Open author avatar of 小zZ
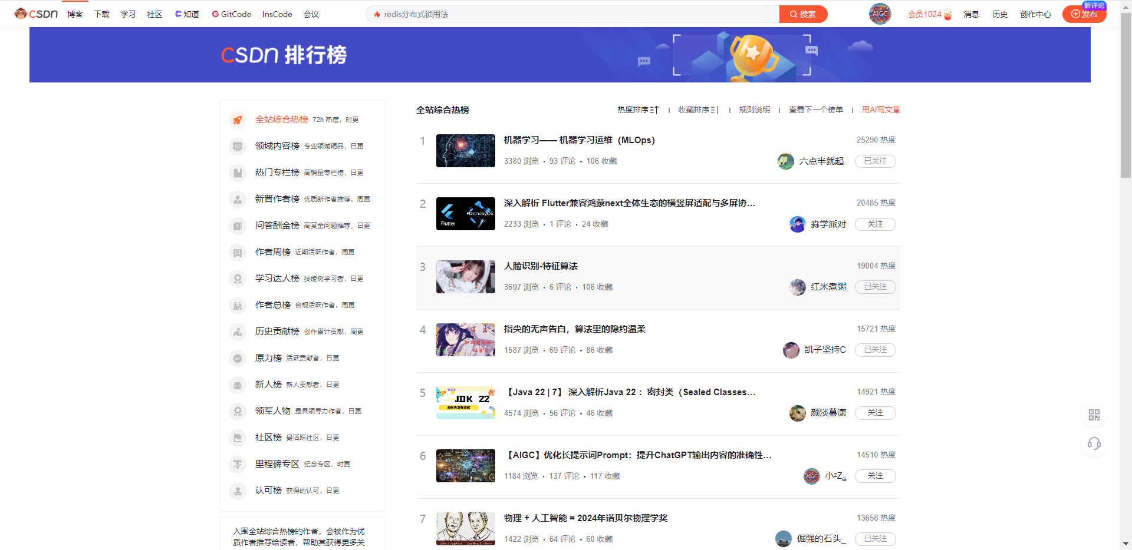Screen dimensions: 1132x550 (812, 476)
